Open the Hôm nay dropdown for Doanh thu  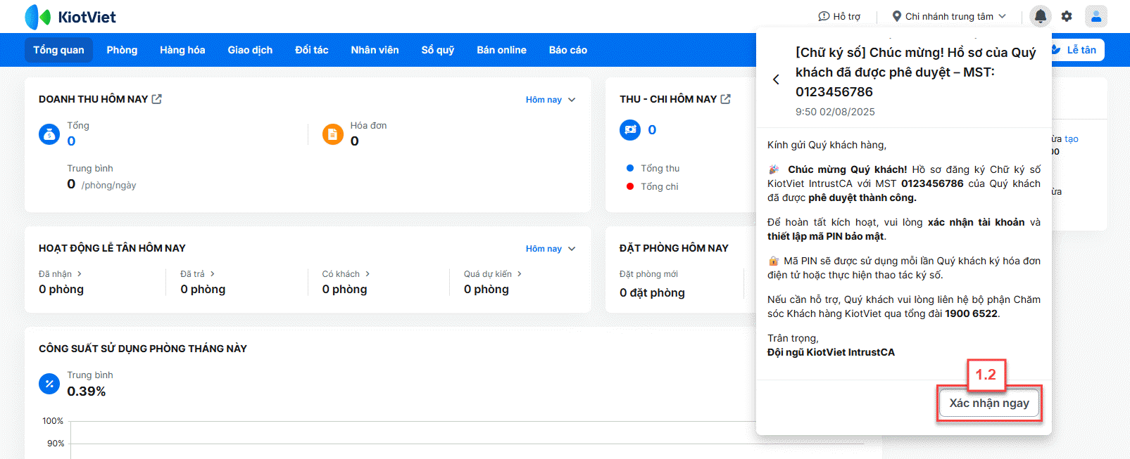[551, 100]
